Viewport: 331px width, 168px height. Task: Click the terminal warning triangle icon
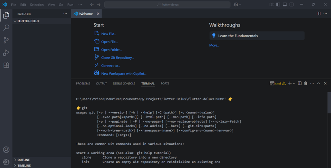(x=284, y=83)
